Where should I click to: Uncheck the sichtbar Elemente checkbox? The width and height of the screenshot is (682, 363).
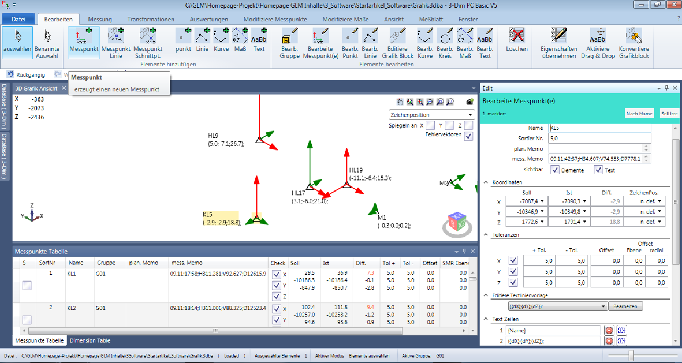555,170
